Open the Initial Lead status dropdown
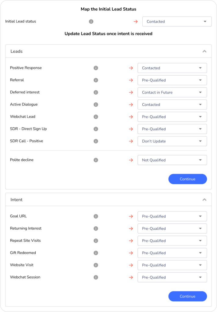 177,22
